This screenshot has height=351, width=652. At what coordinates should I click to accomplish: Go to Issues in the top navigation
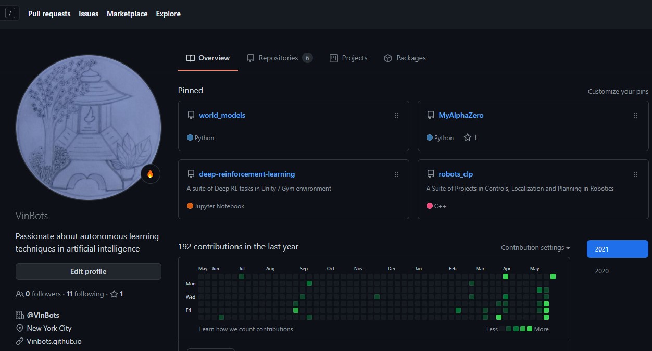(89, 14)
